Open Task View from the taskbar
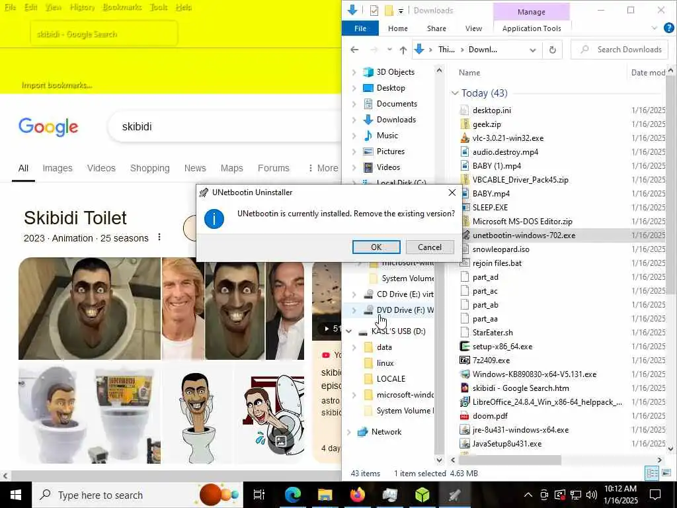The image size is (677, 508). (x=259, y=495)
